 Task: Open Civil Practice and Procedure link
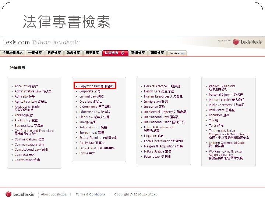click(x=34, y=132)
